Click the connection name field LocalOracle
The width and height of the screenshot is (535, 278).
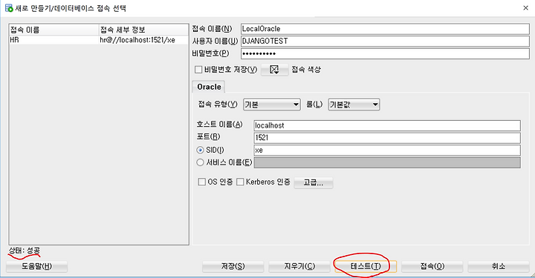385,29
